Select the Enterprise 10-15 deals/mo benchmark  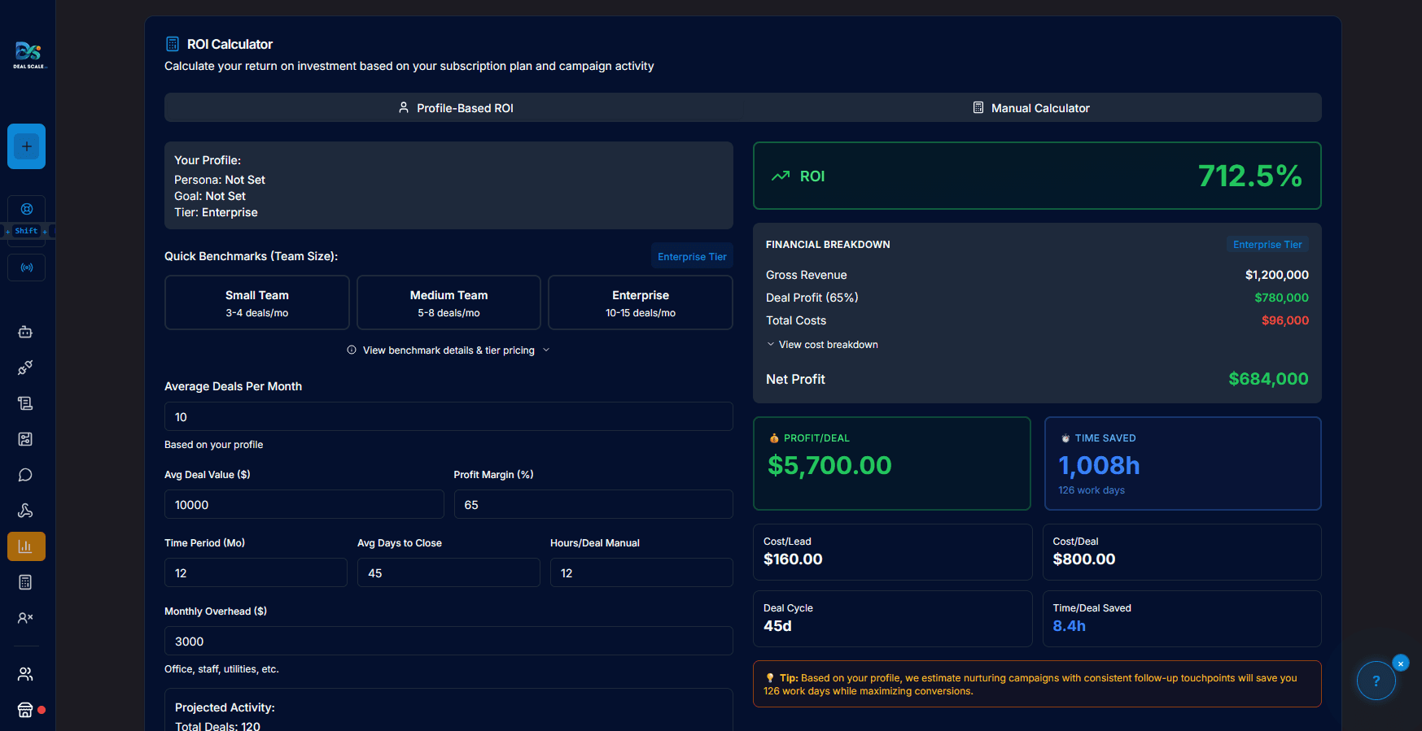coord(640,302)
